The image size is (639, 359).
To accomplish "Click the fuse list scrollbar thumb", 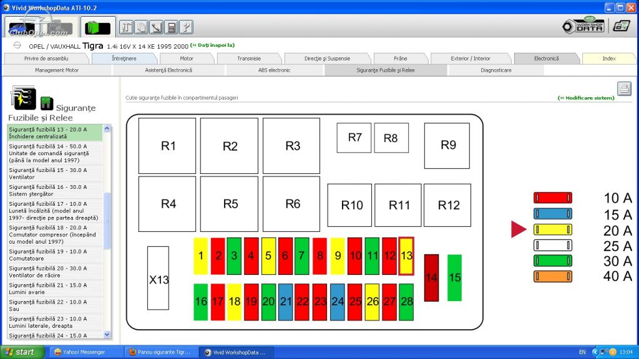I will point(107,220).
